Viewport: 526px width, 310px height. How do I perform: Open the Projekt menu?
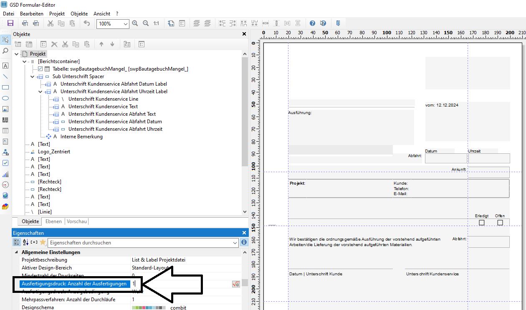57,14
